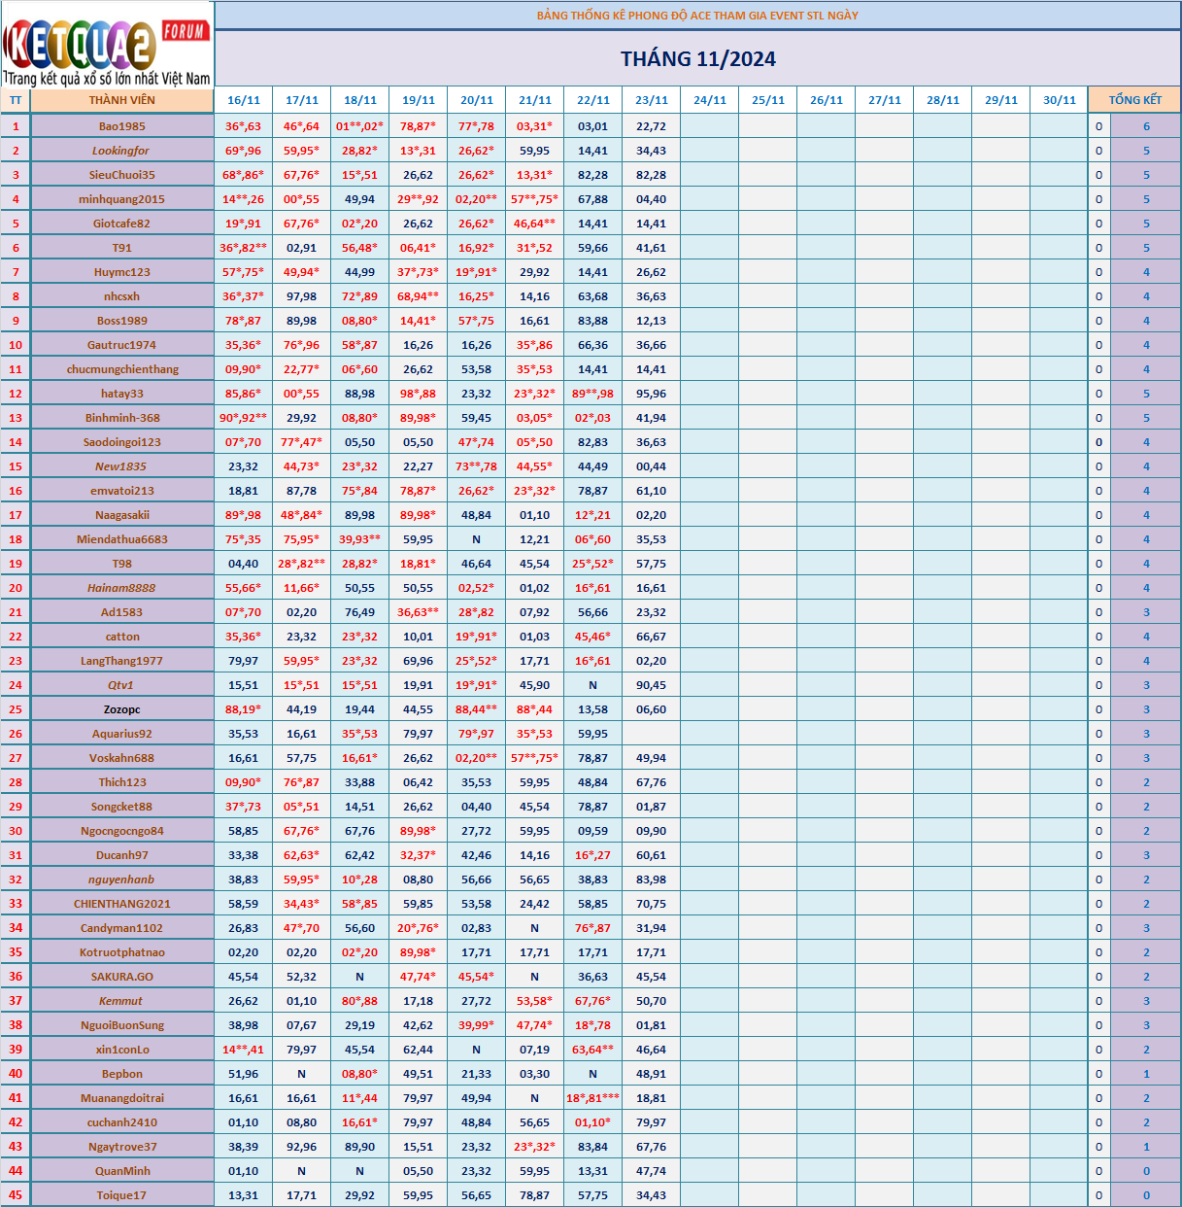Select member name Hainam8888

pos(122,588)
